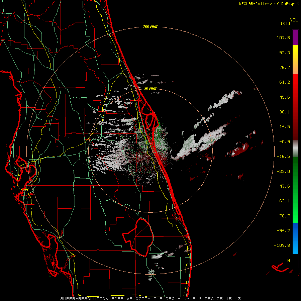Click the -32.0 velocity scale value
This screenshot has width=301, height=301.
pos(283,172)
